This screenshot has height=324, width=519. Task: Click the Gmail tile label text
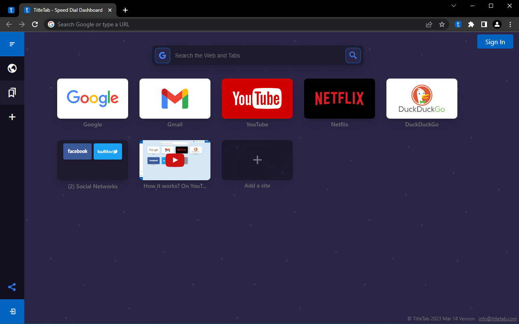[175, 124]
